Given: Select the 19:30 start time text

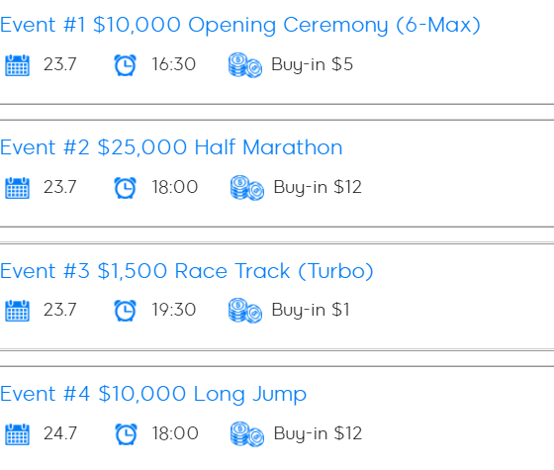Looking at the screenshot, I should 173,310.
